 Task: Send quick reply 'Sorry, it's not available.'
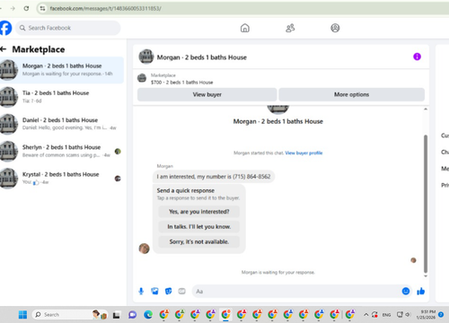coord(199,241)
